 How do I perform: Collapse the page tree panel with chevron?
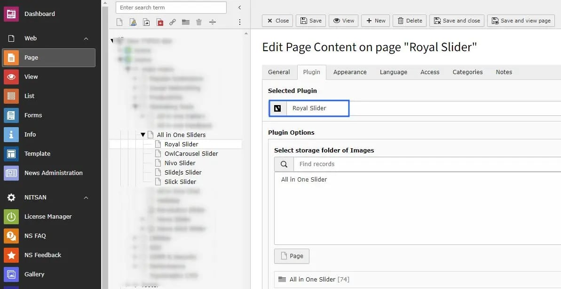(x=239, y=8)
